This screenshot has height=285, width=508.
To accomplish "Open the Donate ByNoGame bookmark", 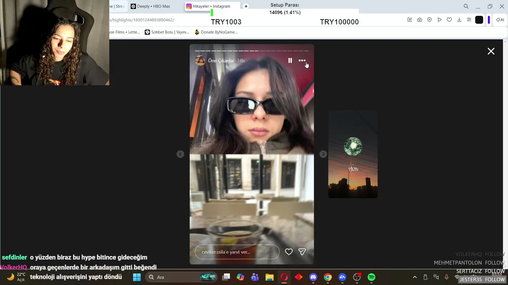I will point(216,32).
